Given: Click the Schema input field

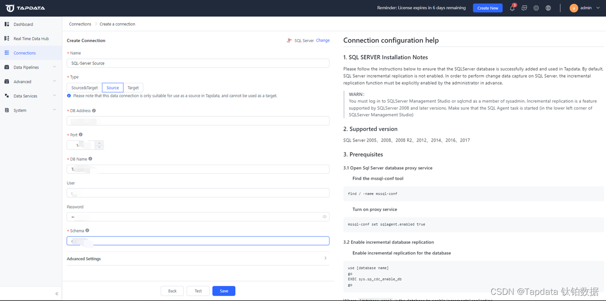Looking at the screenshot, I should point(198,241).
